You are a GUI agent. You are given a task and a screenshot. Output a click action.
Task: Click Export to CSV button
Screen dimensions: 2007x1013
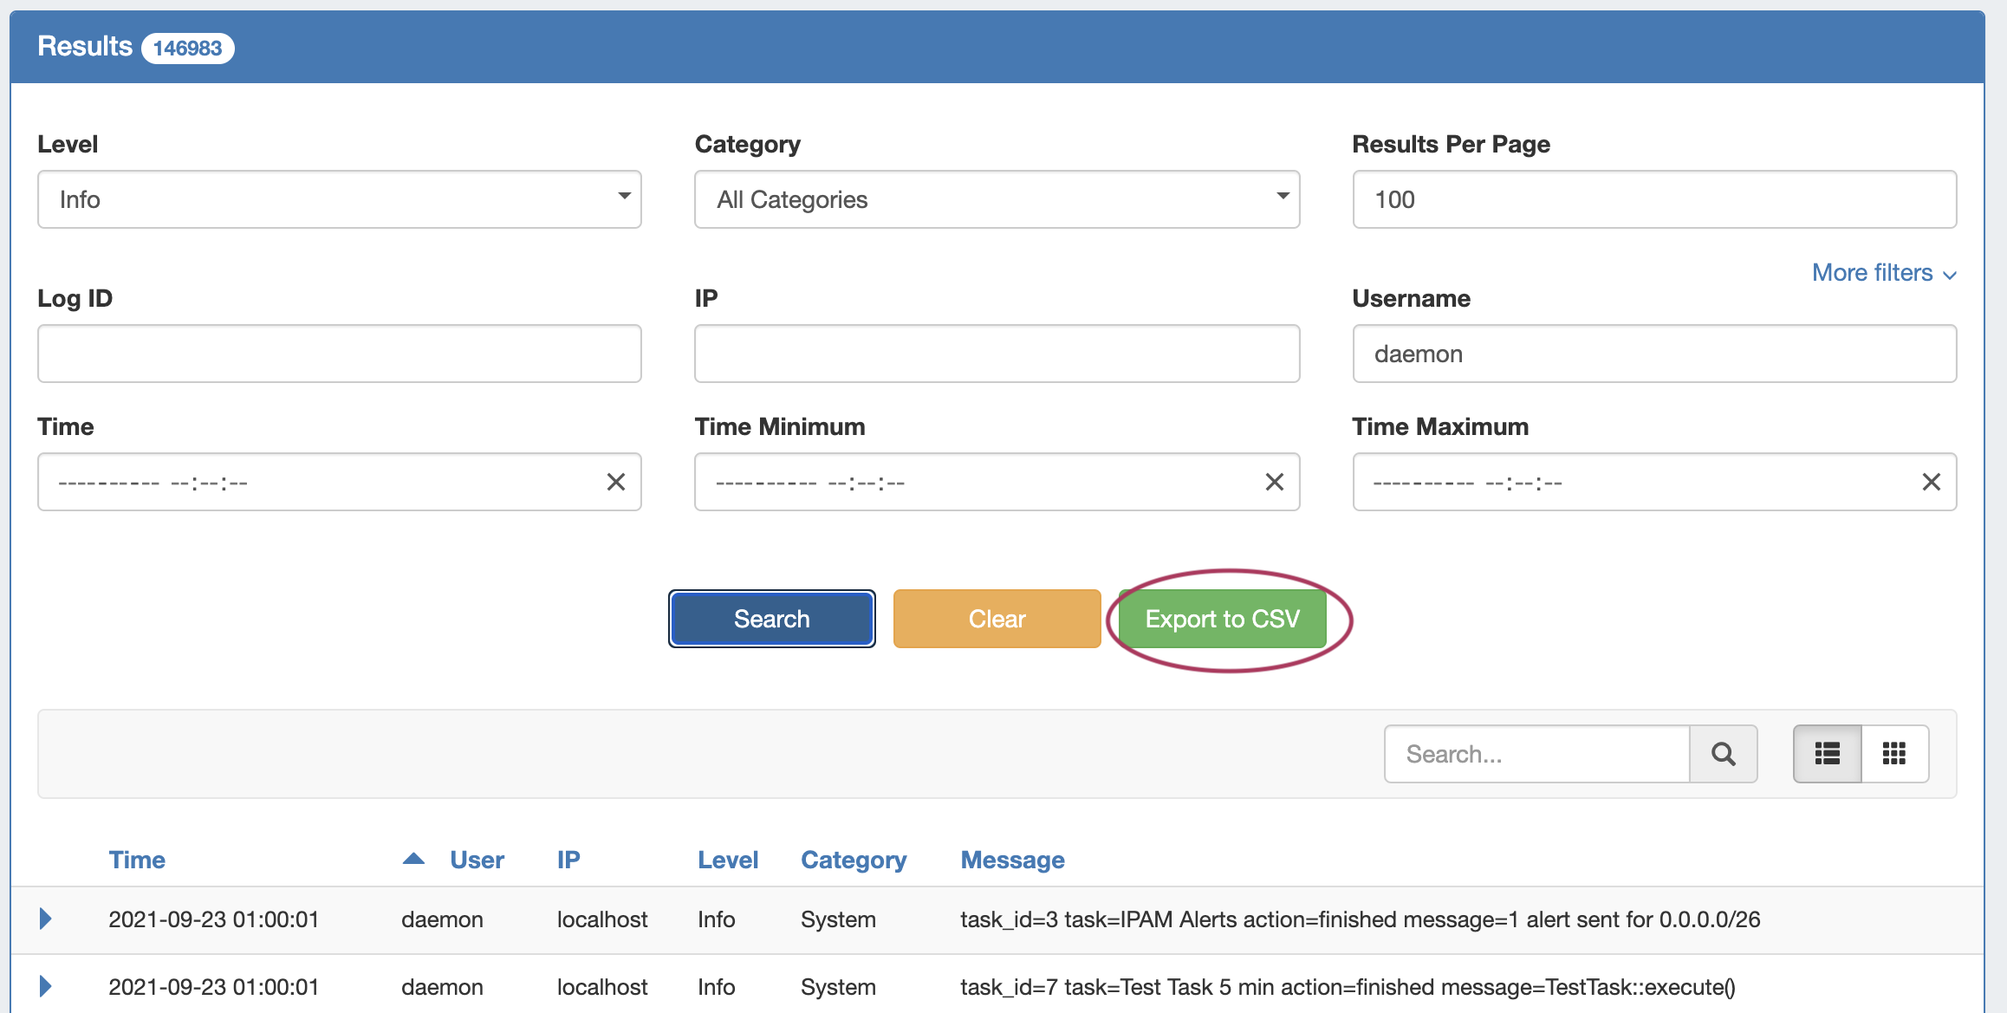(x=1222, y=619)
